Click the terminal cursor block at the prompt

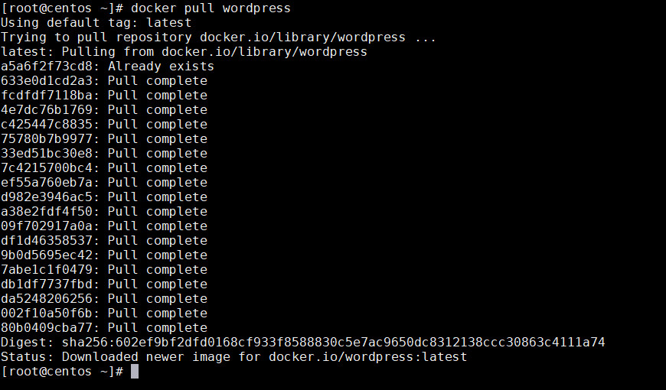(135, 372)
